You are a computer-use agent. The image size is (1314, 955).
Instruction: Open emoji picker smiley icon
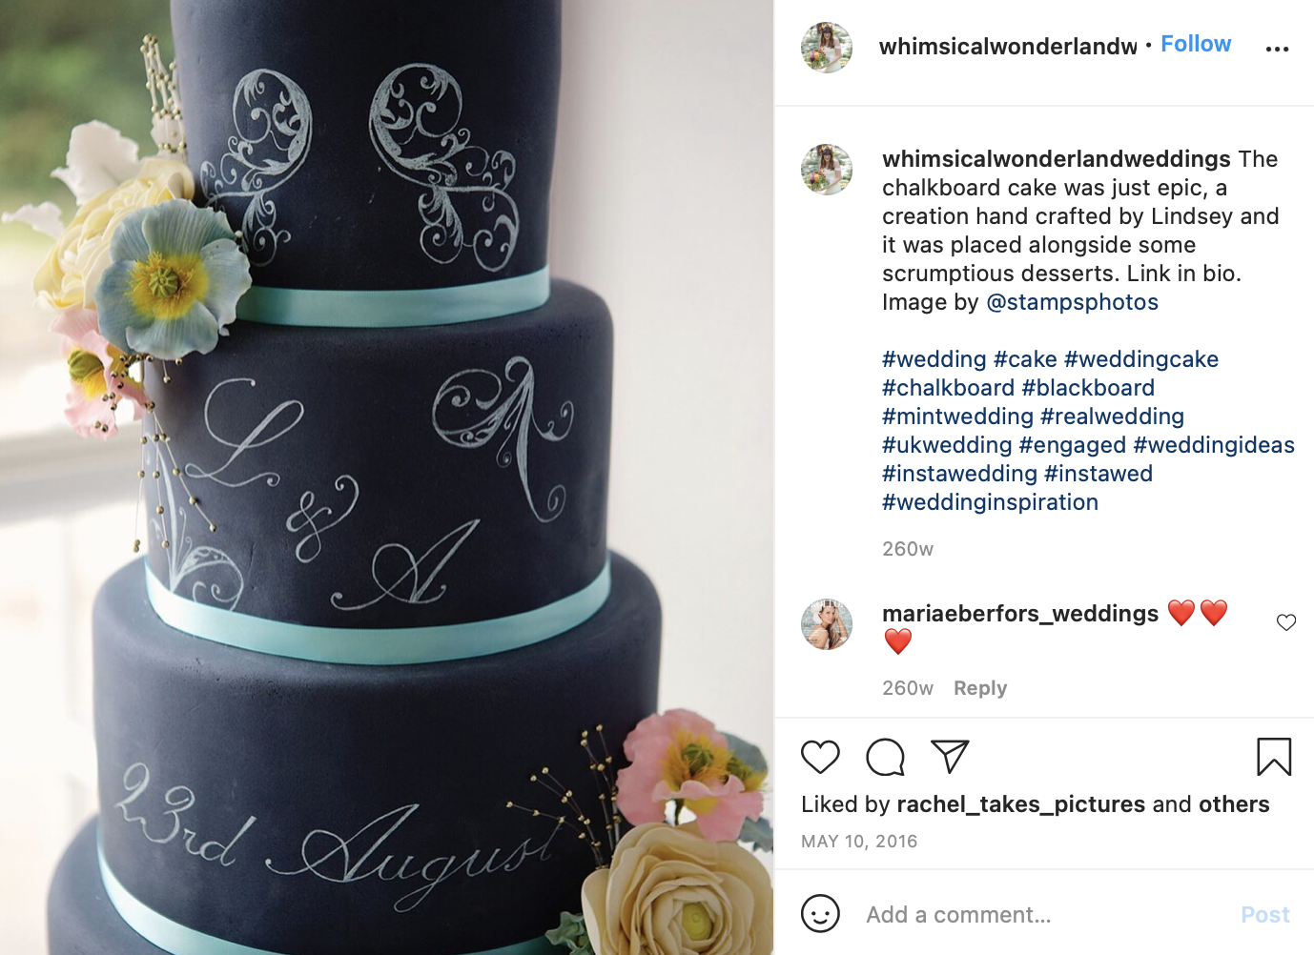click(820, 913)
